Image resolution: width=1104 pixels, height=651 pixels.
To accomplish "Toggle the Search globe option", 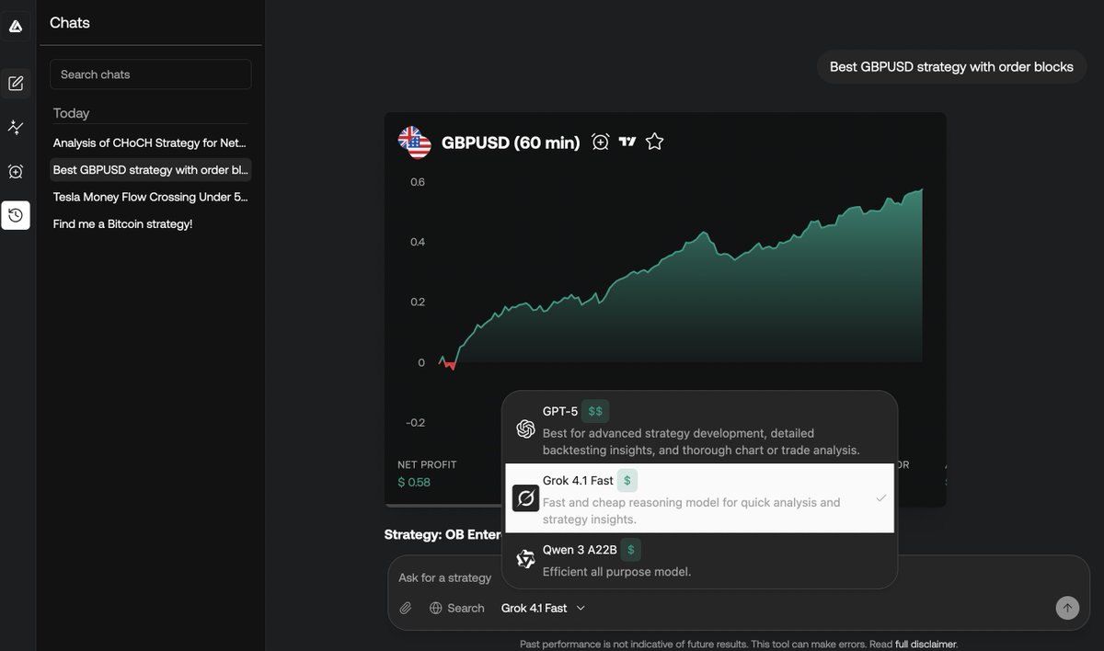I will [457, 608].
